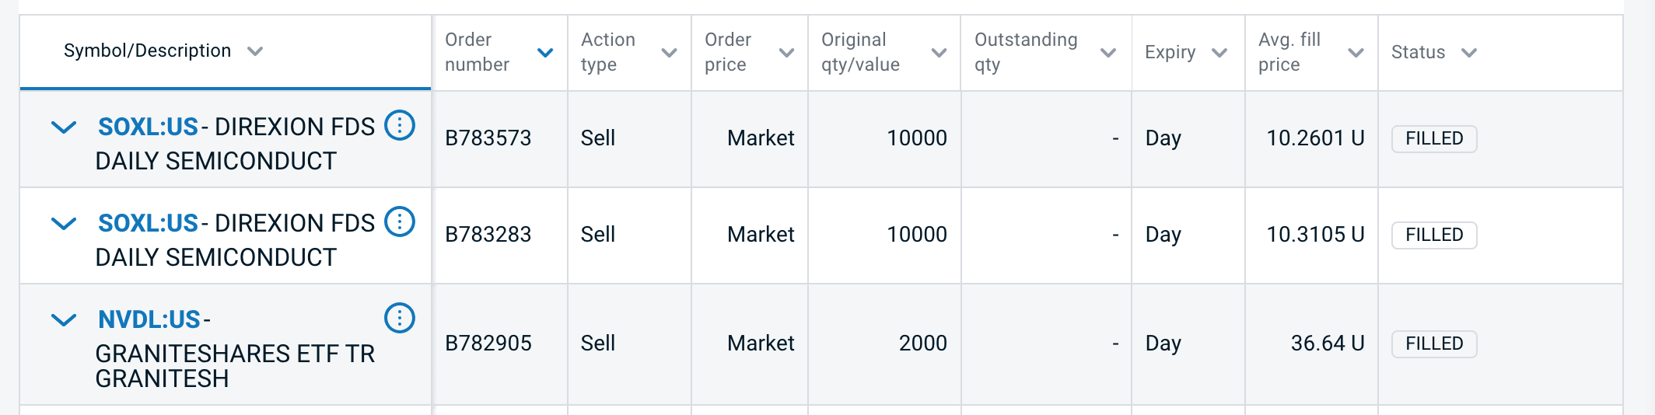Open Outstanding qty column dropdown
This screenshot has width=1655, height=415.
point(1108,53)
